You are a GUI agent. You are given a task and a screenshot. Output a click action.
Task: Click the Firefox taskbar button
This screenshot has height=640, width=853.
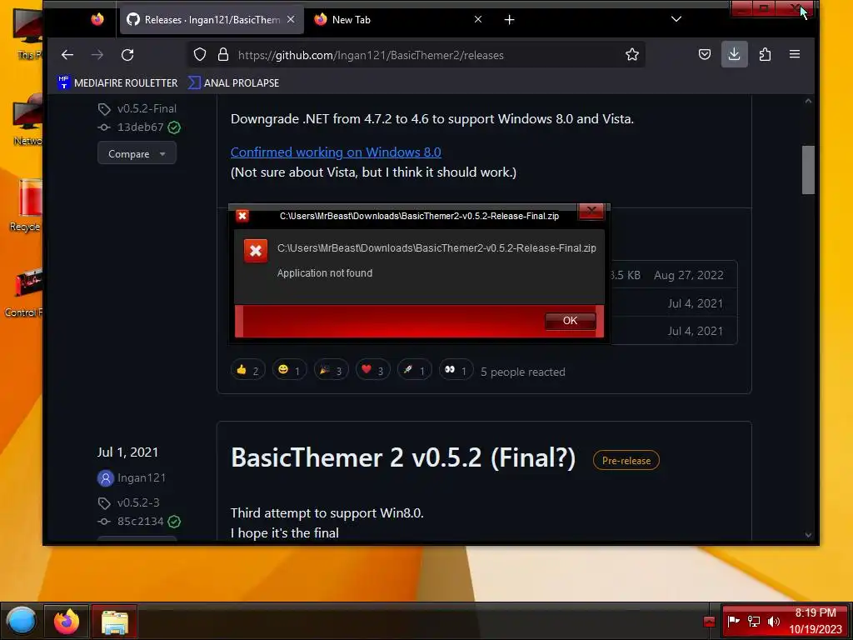coord(66,621)
